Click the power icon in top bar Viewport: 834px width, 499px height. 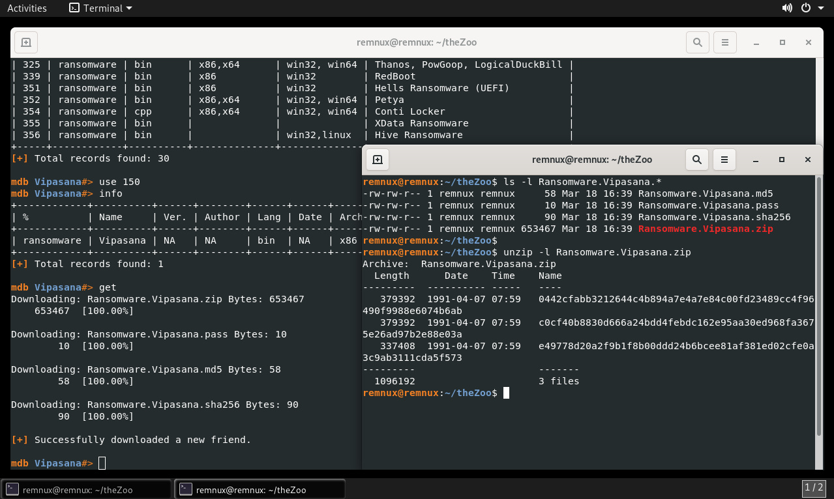(x=805, y=8)
